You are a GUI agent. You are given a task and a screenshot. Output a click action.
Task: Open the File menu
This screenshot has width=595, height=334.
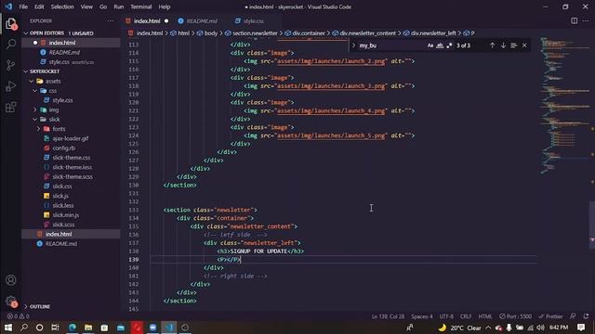click(23, 6)
